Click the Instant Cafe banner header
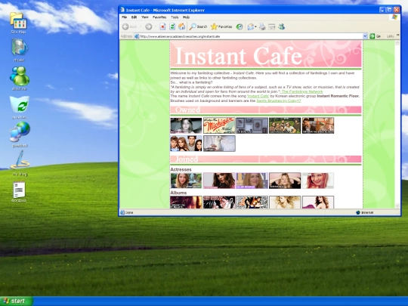The image size is (408, 306). (266, 54)
